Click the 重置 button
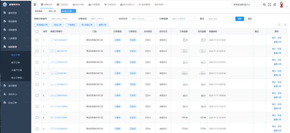Viewport: 290px width, 133px height. (x=250, y=19)
